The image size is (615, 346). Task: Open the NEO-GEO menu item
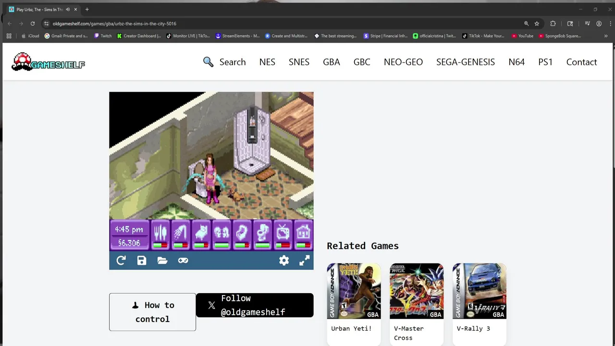tap(403, 62)
